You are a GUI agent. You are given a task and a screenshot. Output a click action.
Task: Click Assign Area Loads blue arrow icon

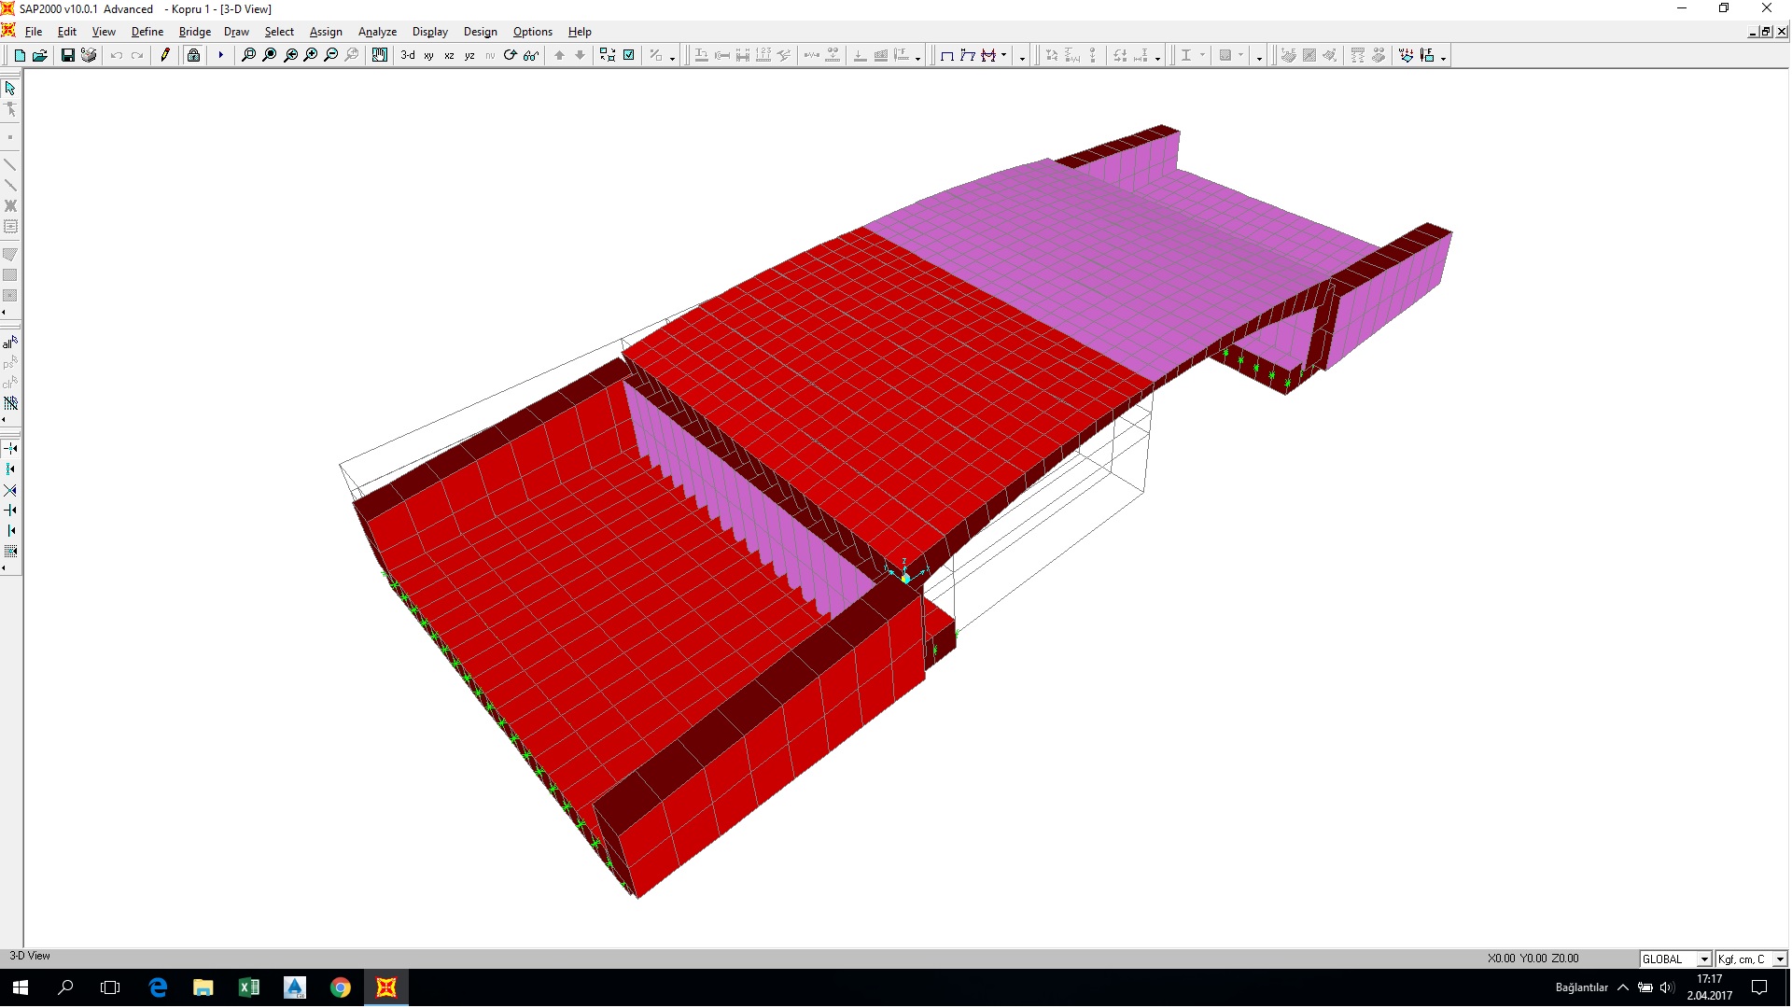click(1406, 56)
